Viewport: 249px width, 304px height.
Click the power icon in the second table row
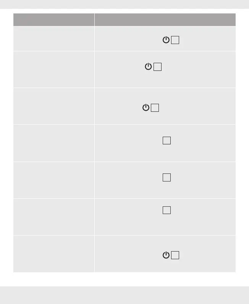tap(148, 67)
